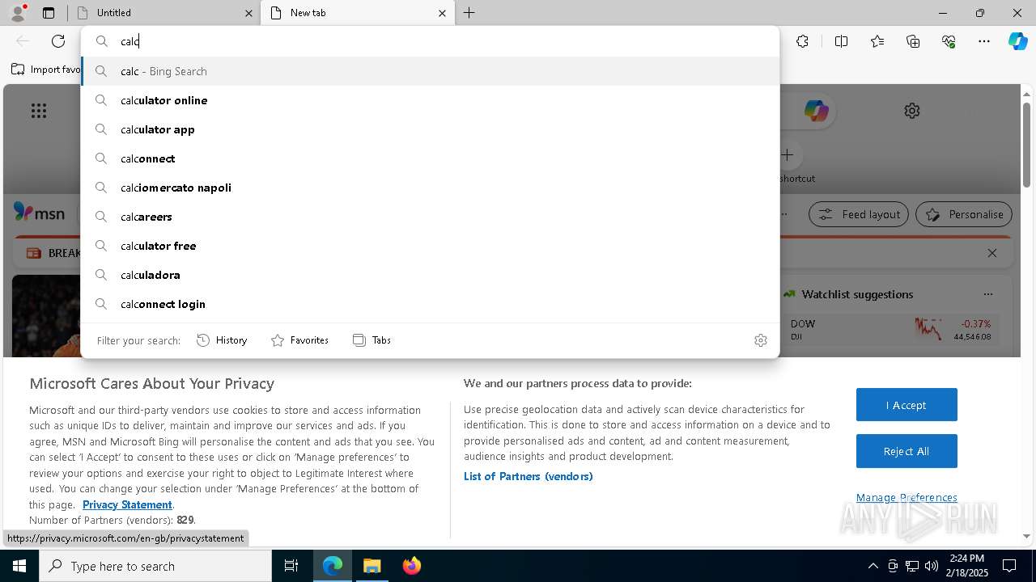Click Personalise button
Screen dimensions: 1036x582
pyautogui.click(x=964, y=214)
